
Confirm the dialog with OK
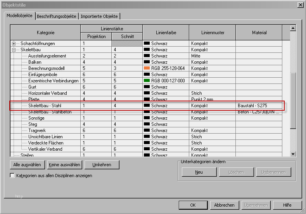coord(193,205)
